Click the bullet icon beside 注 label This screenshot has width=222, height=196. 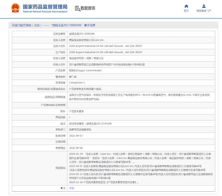click(61, 188)
